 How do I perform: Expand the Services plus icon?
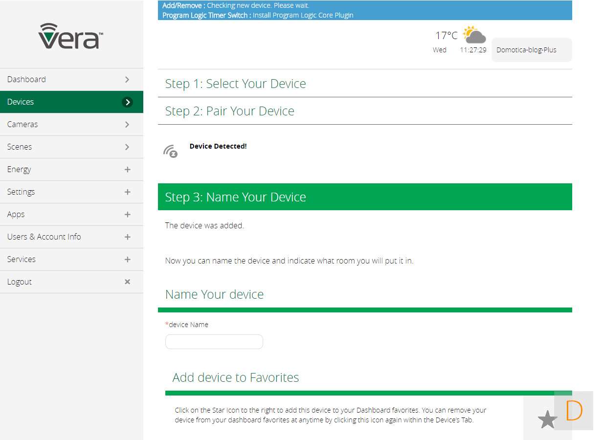tap(127, 260)
